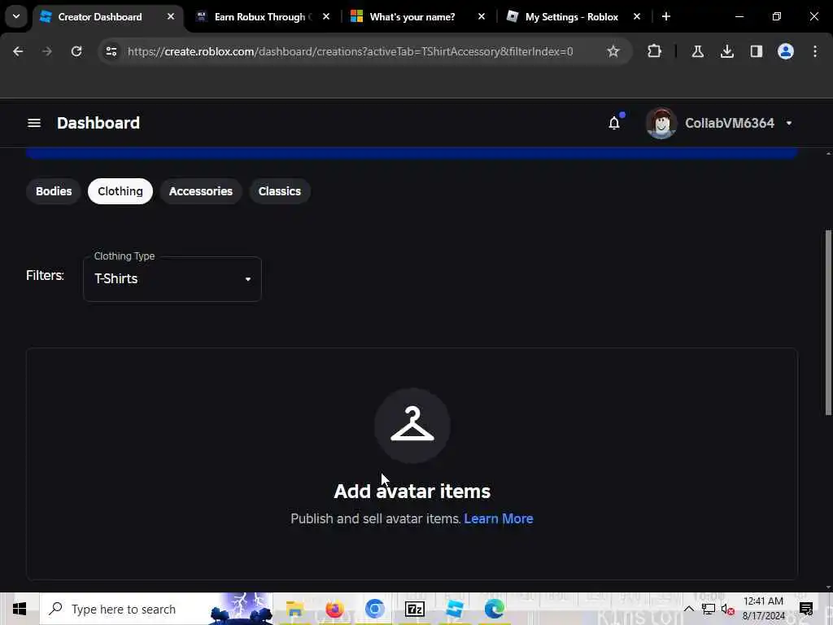Open the browser three-dot menu
The height and width of the screenshot is (625, 833).
pyautogui.click(x=815, y=51)
